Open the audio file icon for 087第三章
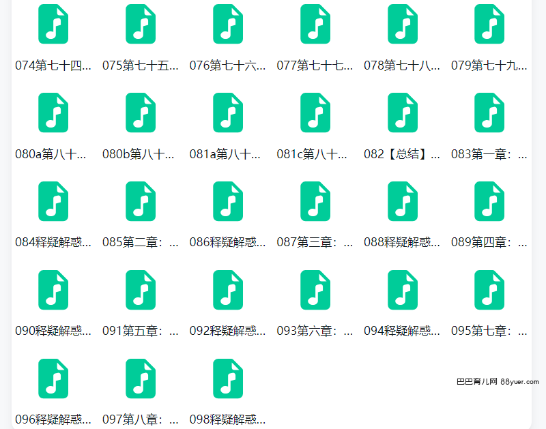546x429 pixels. pyautogui.click(x=315, y=201)
